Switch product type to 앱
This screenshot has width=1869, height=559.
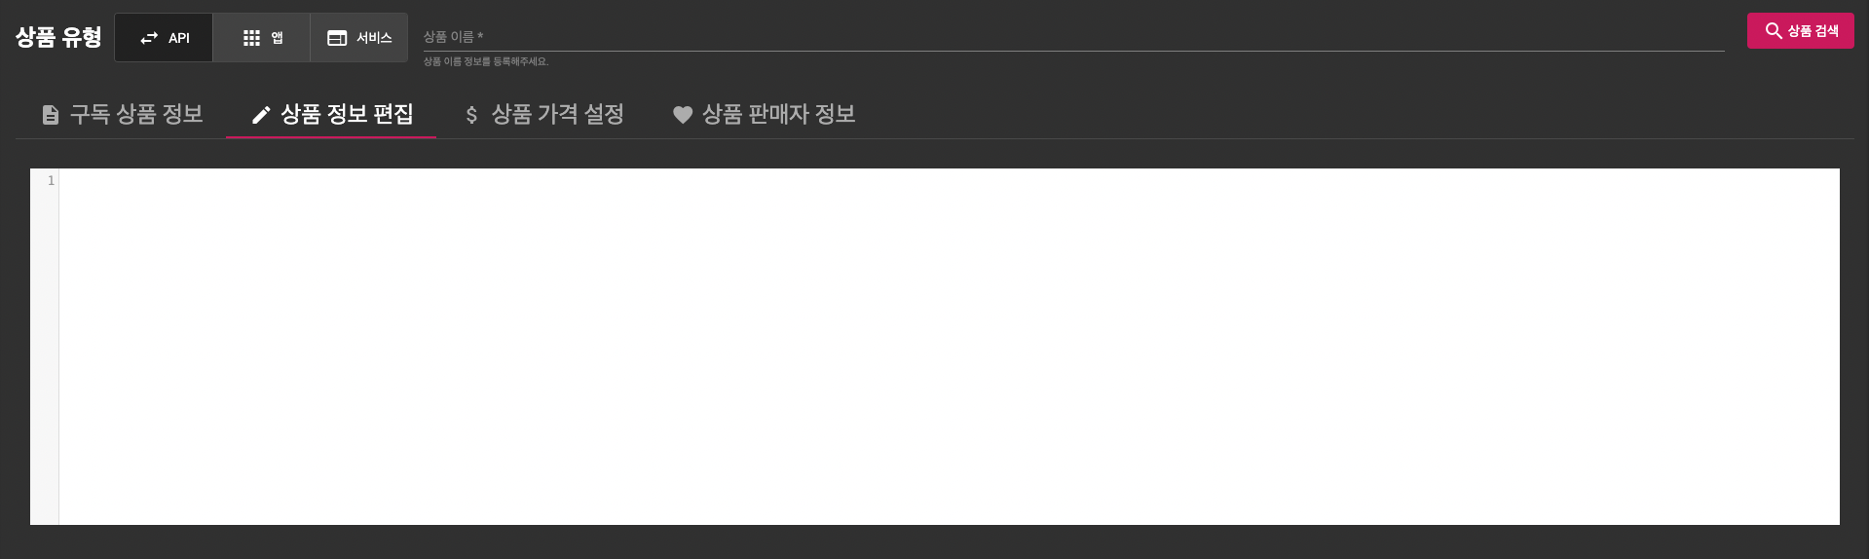262,38
